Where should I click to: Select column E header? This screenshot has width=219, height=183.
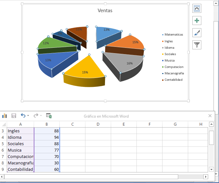click(x=124, y=124)
